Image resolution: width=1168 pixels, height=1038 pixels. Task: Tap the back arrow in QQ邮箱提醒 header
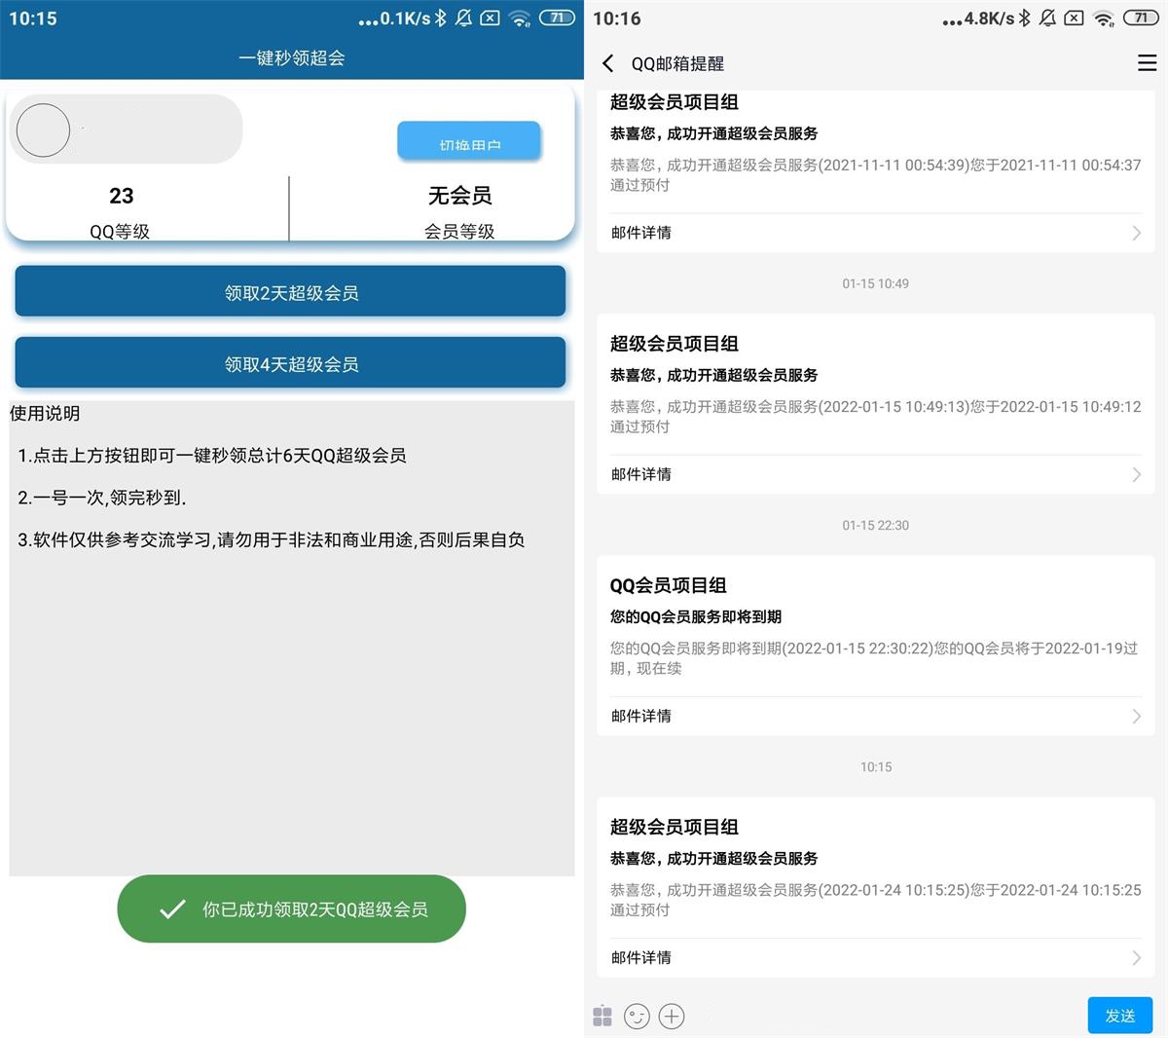(608, 63)
